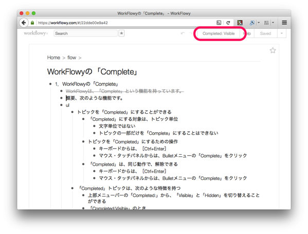The width and height of the screenshot is (308, 234).
Task: Click text '概要、次のような機能です。'
Action: click(95, 98)
